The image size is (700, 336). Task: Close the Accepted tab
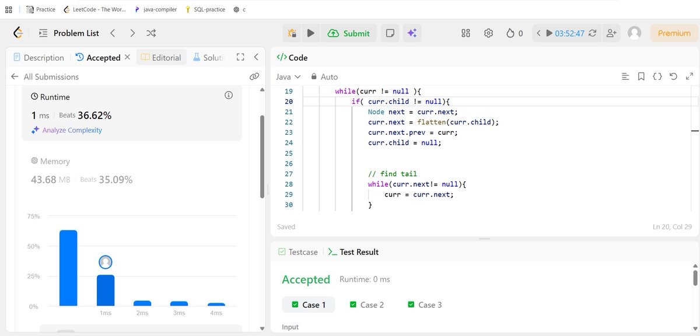[x=128, y=57]
